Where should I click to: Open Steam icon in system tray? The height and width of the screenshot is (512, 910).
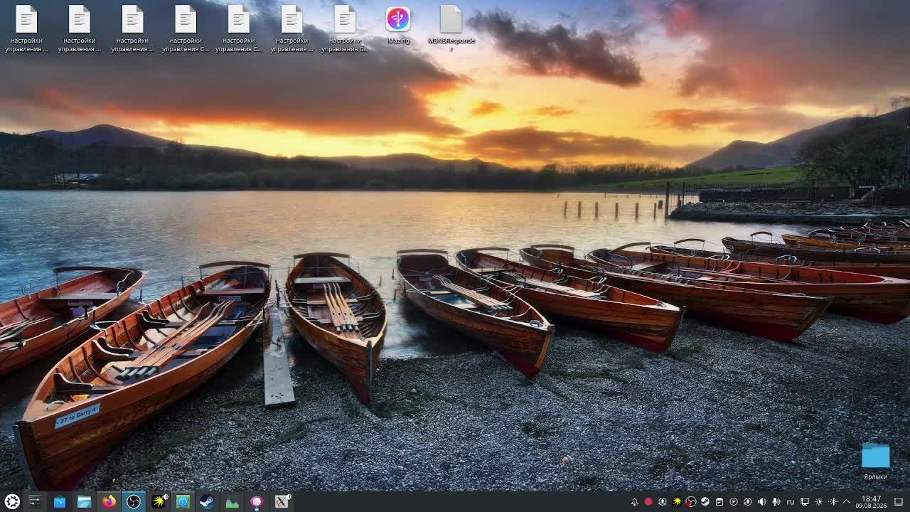(x=705, y=501)
